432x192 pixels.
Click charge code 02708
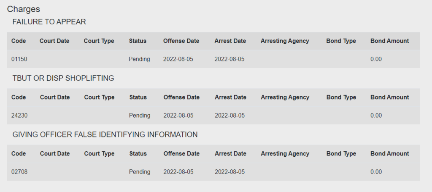(x=19, y=172)
